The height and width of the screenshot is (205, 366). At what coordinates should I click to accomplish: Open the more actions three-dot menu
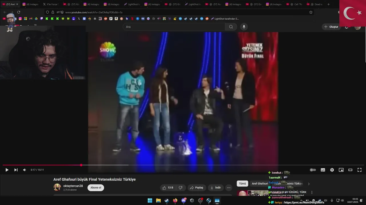click(x=229, y=188)
